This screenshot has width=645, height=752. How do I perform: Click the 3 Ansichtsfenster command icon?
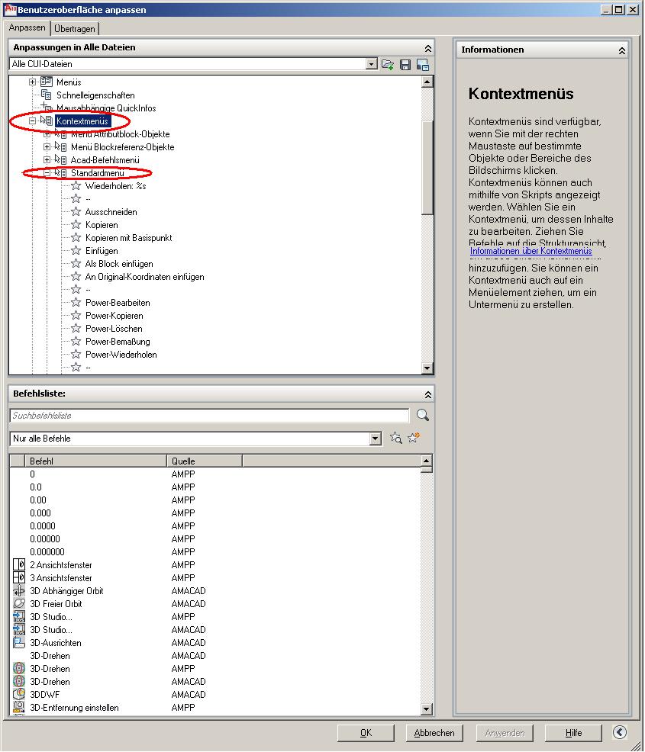pos(19,578)
